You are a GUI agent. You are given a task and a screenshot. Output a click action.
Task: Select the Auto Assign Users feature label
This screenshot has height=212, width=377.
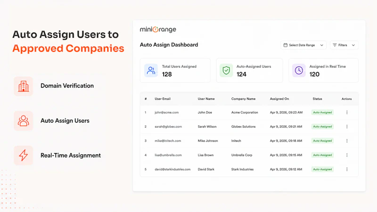(65, 121)
